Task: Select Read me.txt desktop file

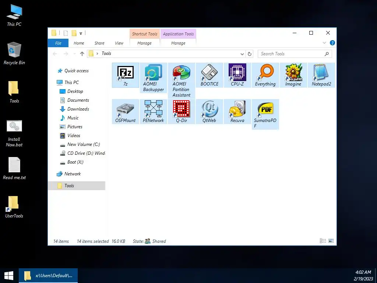Action: [x=14, y=168]
